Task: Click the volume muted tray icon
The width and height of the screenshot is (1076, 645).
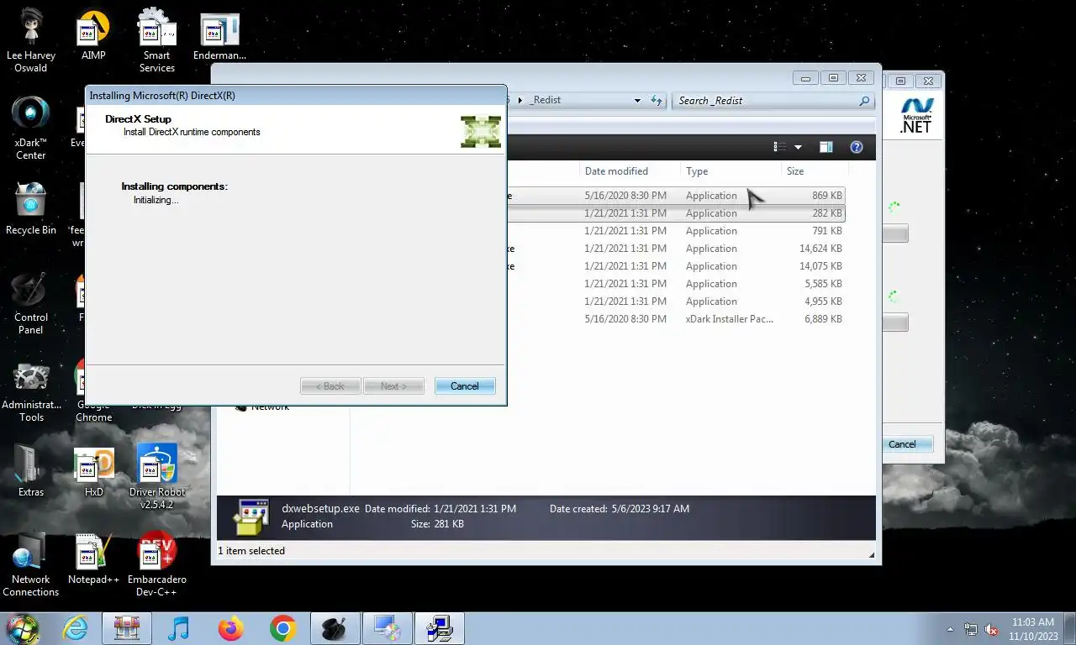Action: point(991,629)
